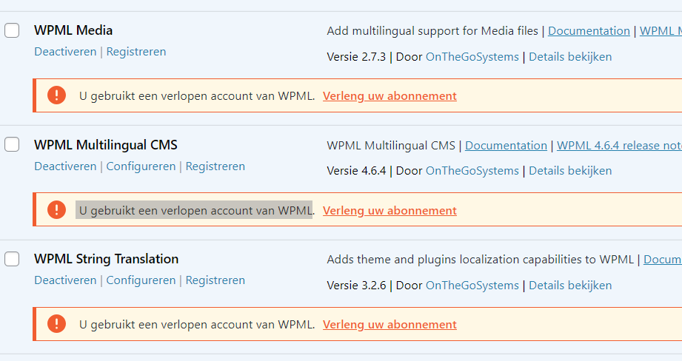Screen dimensions: 682x361
Task: Open Details bekijken for WPML Multilingual CMS
Action: (x=570, y=171)
